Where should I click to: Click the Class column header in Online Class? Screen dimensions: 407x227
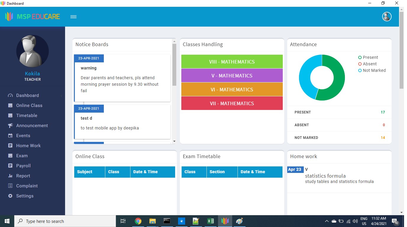(118, 172)
